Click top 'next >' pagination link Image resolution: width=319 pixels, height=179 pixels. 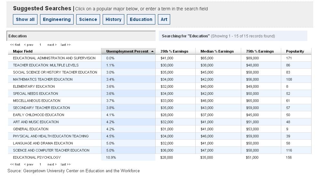52,45
